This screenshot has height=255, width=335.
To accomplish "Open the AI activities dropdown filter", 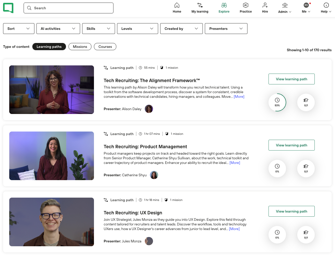I will [x=58, y=29].
